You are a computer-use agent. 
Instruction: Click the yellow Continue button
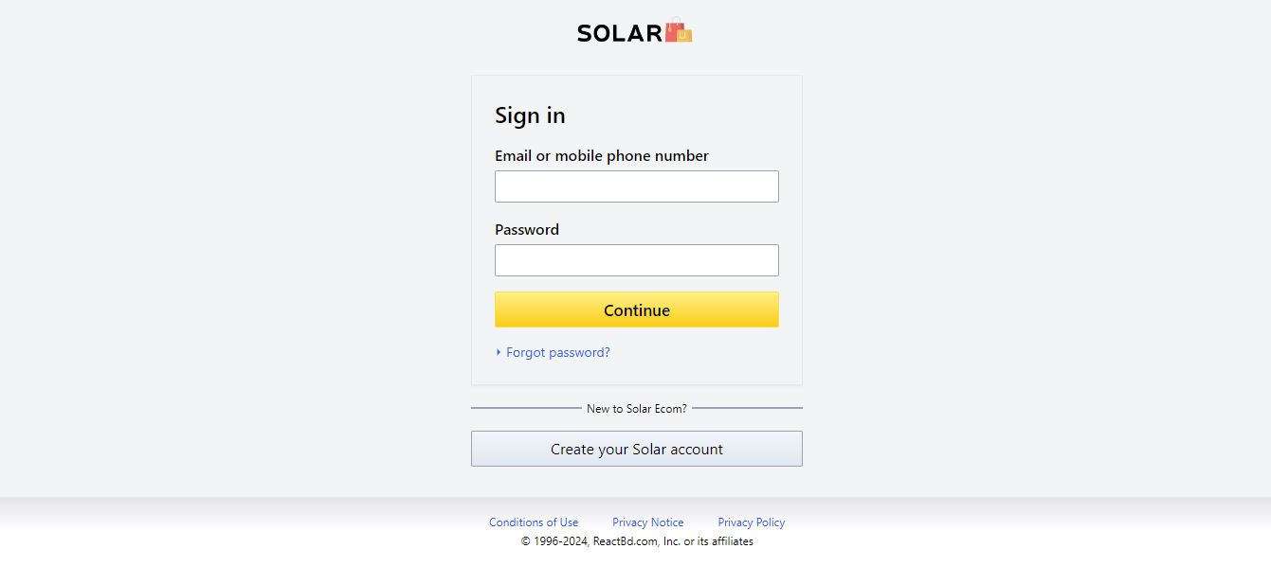coord(637,310)
